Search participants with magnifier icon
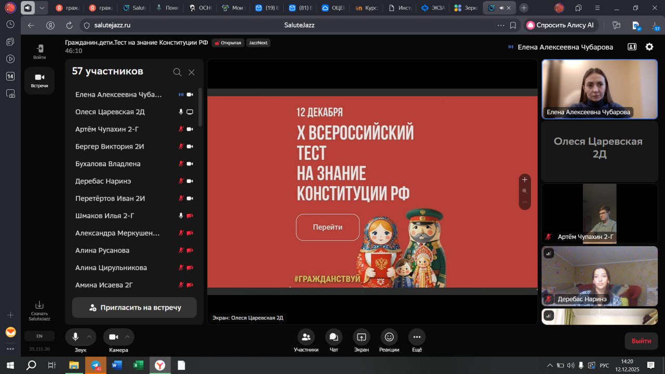The height and width of the screenshot is (374, 665). click(x=177, y=72)
